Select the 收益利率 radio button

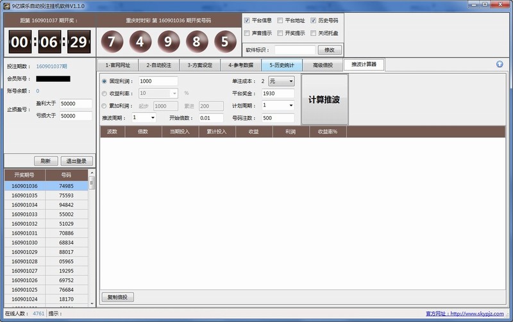(105, 93)
